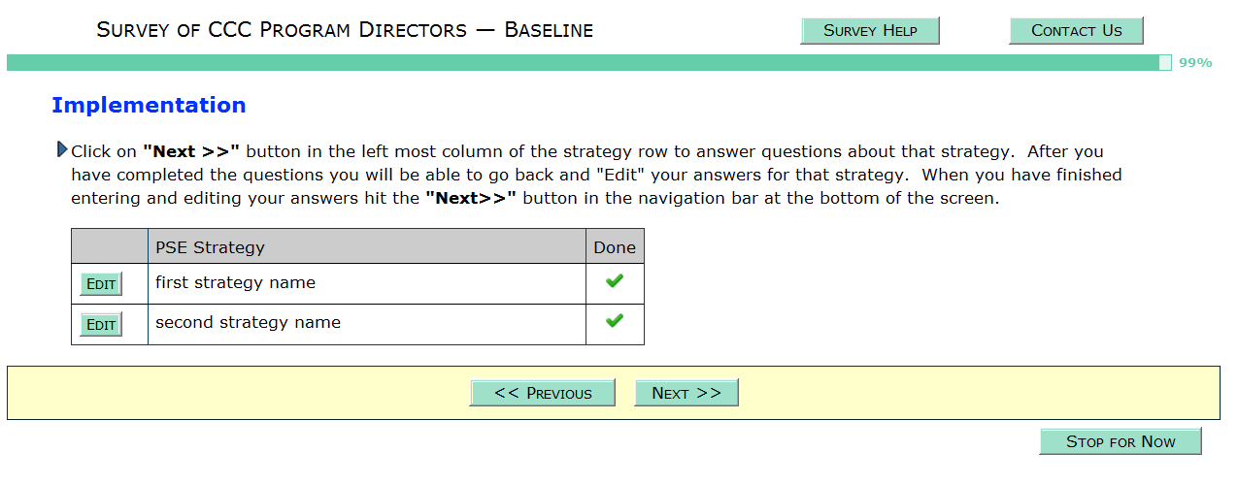Edit the second strategy name row
1238x485 pixels.
pos(101,324)
